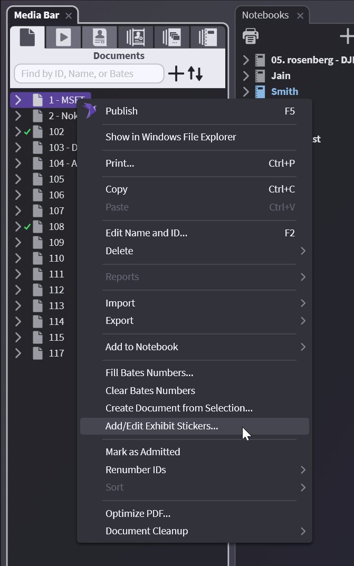Click the printer icon in Notebooks panel
This screenshot has height=566, width=354.
(x=251, y=36)
